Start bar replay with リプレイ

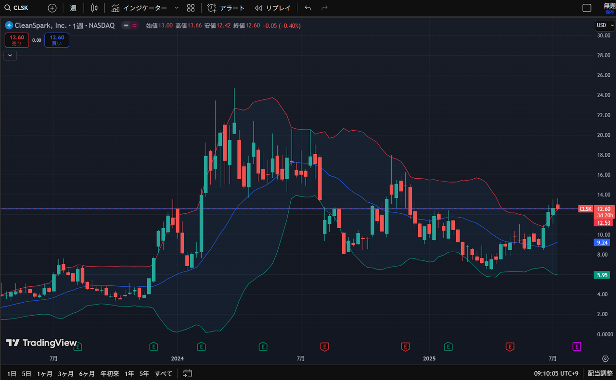[x=272, y=8]
